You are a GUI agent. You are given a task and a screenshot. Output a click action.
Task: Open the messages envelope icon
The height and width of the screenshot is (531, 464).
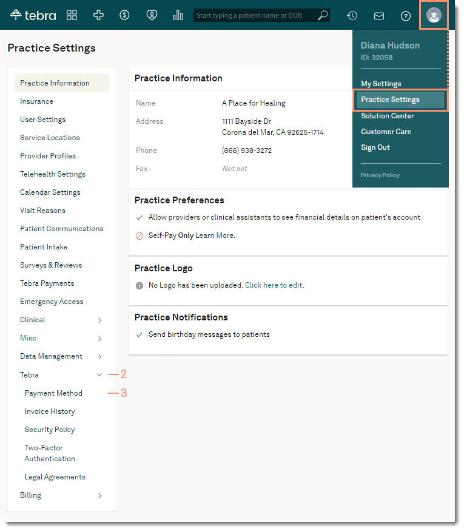379,16
